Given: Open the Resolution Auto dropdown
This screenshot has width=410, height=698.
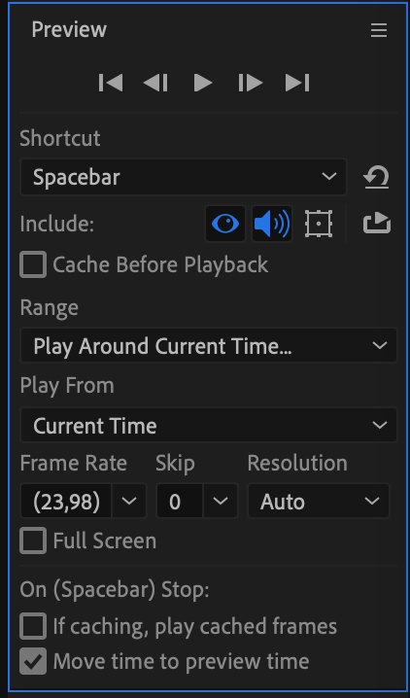Looking at the screenshot, I should [x=319, y=502].
